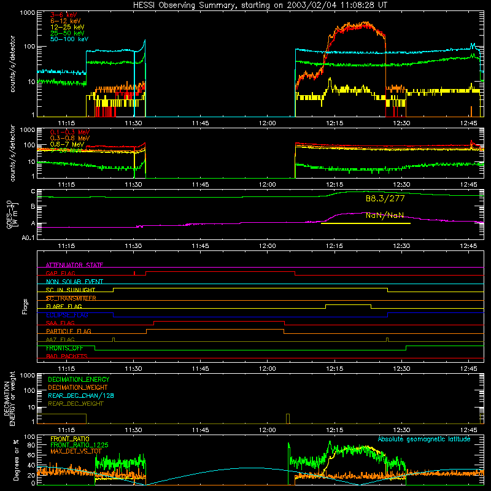Select the green 25-50 keV legend label
Screen dimensions: 491x491
[67, 33]
